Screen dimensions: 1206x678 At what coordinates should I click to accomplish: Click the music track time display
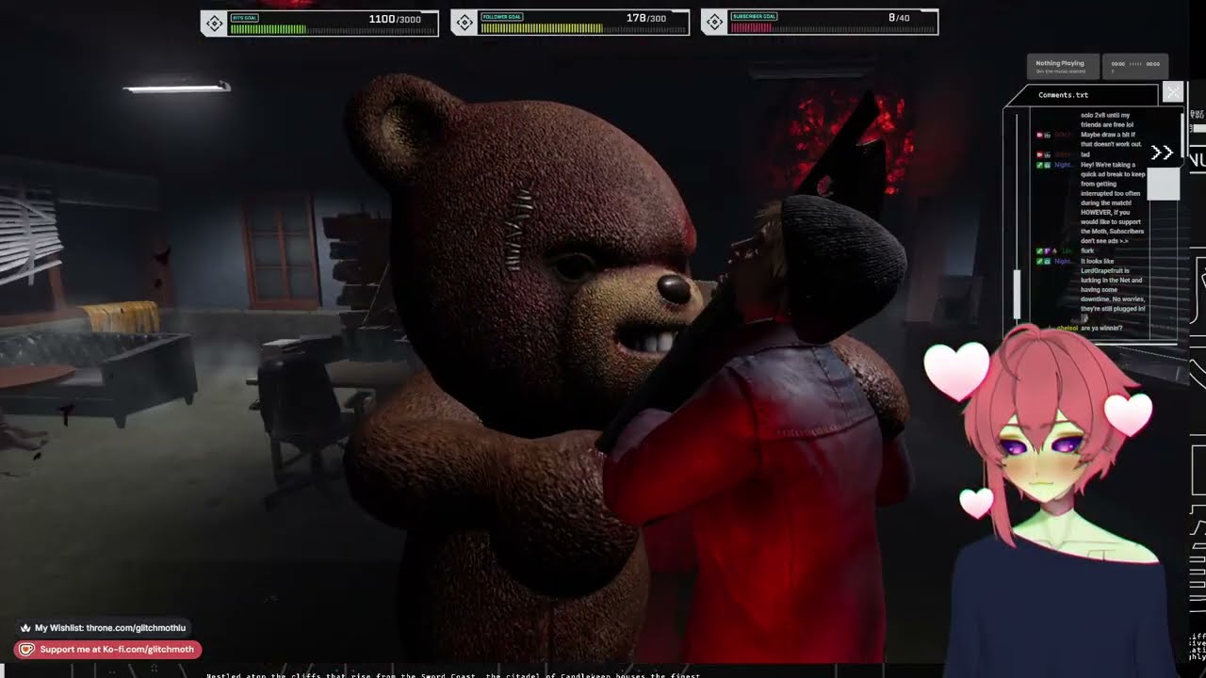1135,66
